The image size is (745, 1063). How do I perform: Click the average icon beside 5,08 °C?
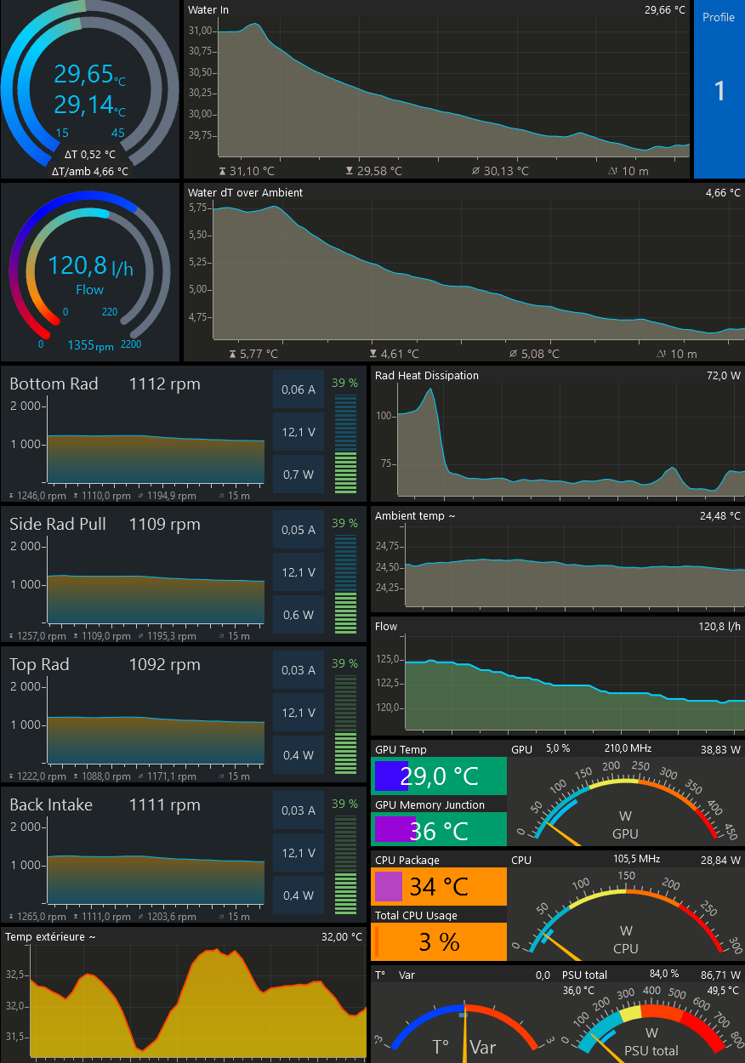[512, 354]
